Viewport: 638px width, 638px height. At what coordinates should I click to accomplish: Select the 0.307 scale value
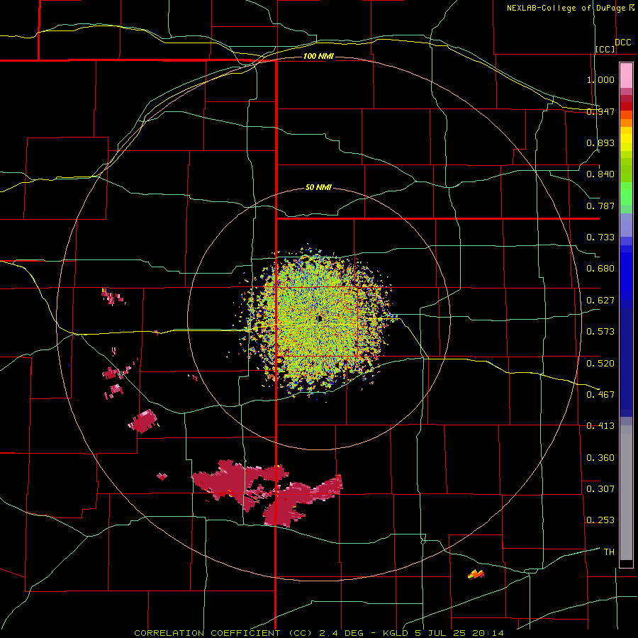pyautogui.click(x=600, y=488)
